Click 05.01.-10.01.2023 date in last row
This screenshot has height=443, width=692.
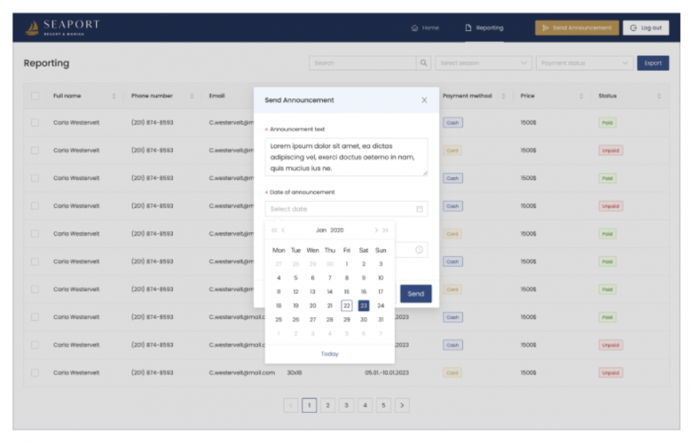pyautogui.click(x=387, y=373)
